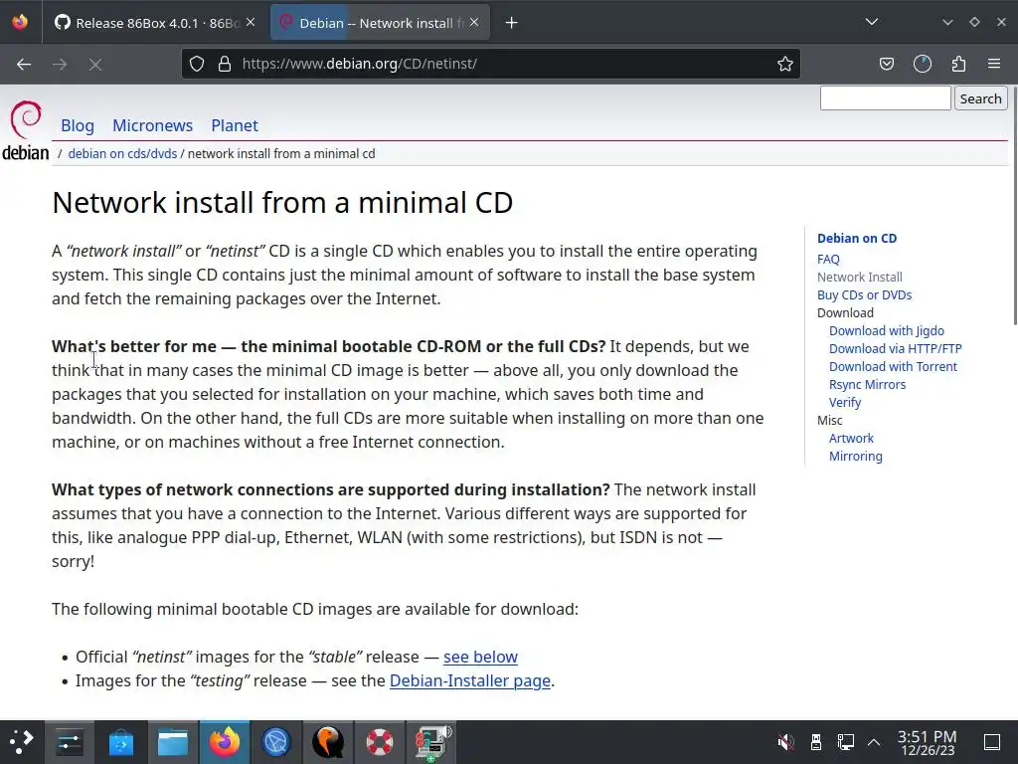Open Buy CDs or DVDs link

[x=864, y=294]
